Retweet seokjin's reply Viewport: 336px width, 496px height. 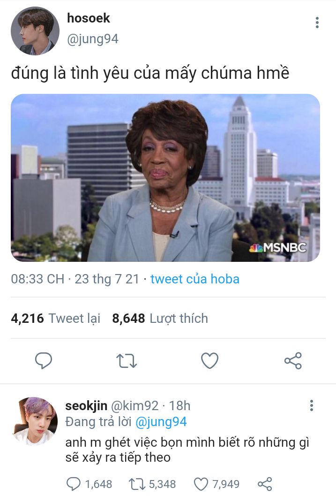[135, 484]
